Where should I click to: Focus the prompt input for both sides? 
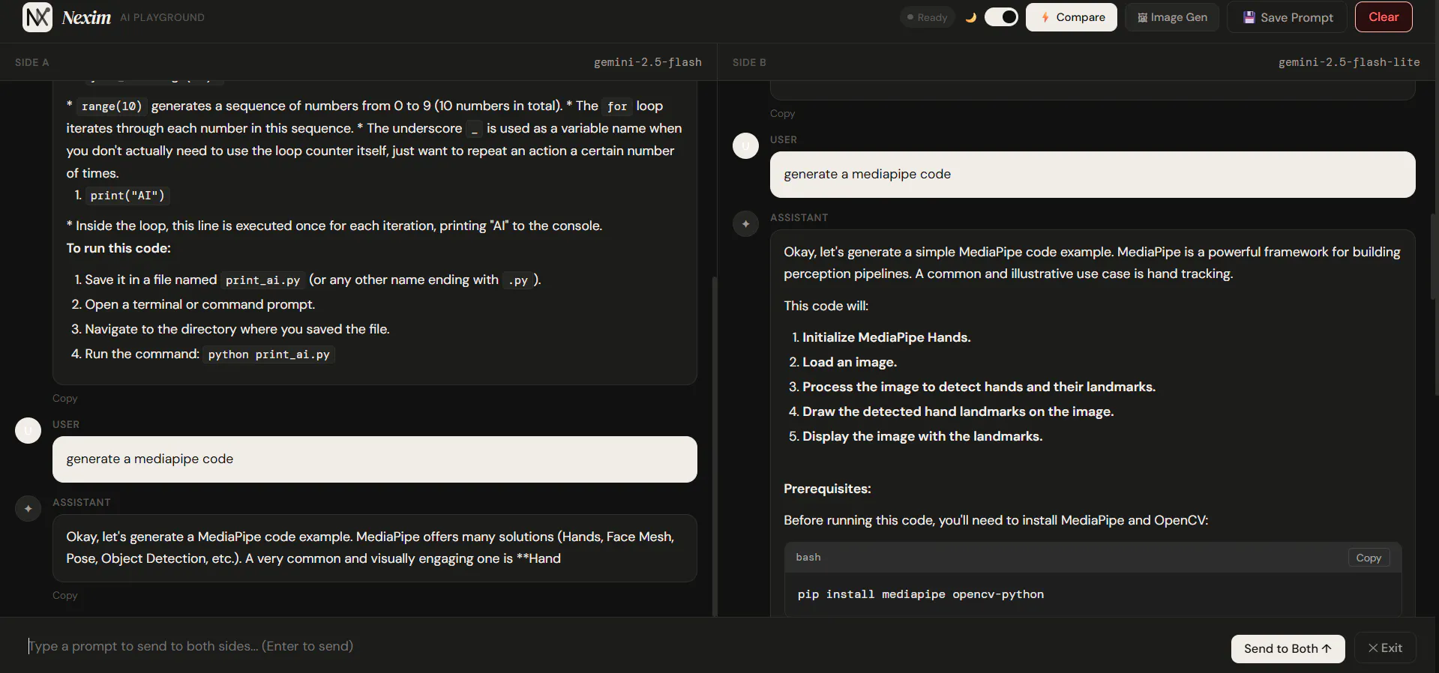click(x=622, y=646)
